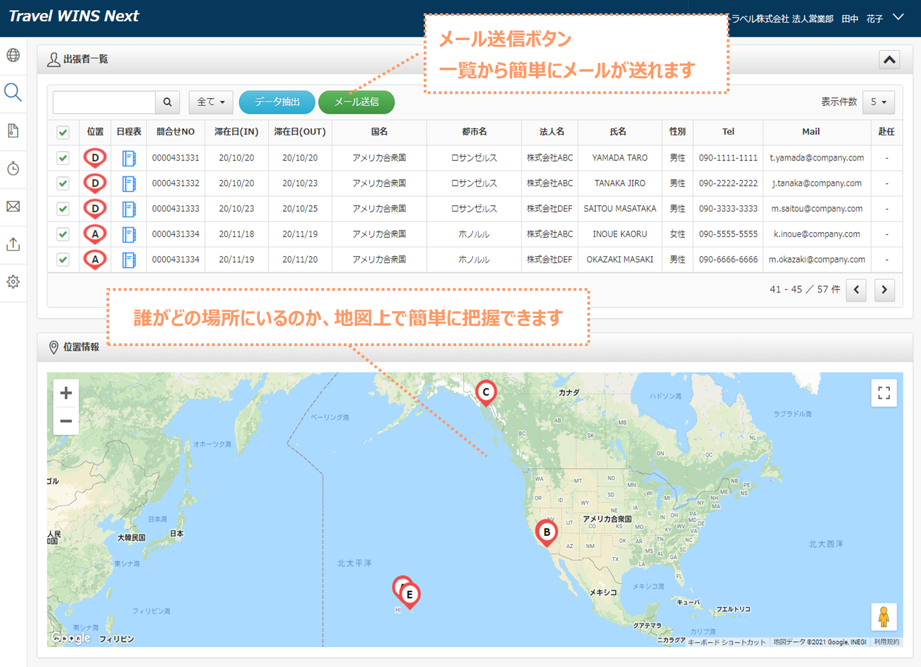Screen dimensions: 921x667
Task: Go to the previous page of results
Action: [856, 289]
